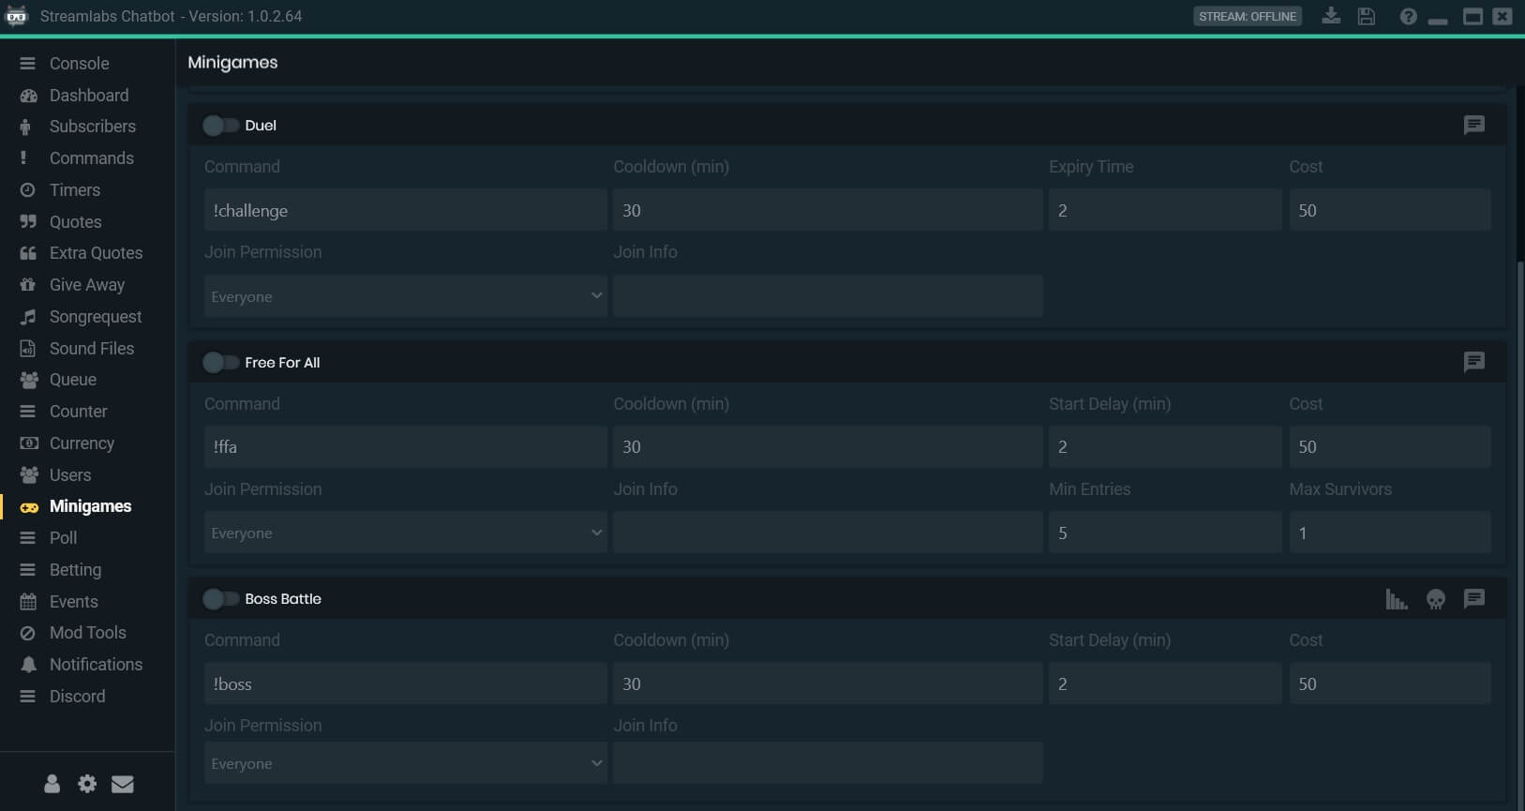This screenshot has width=1525, height=811.
Task: Go to the Commands section
Action: (91, 158)
